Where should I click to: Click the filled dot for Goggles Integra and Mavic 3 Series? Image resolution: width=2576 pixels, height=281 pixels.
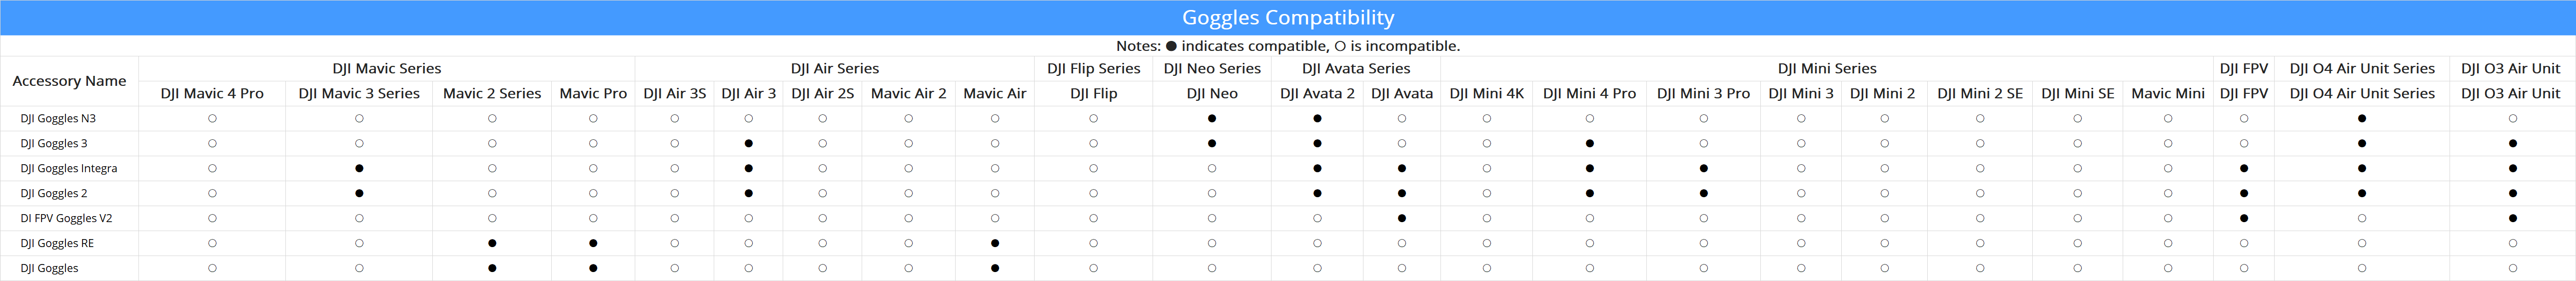(x=359, y=168)
